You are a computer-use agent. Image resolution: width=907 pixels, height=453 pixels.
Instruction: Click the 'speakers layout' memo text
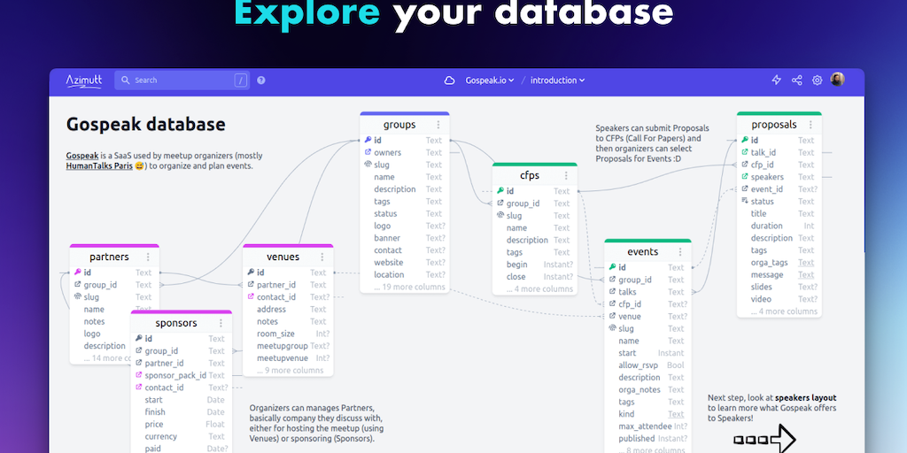pos(806,397)
